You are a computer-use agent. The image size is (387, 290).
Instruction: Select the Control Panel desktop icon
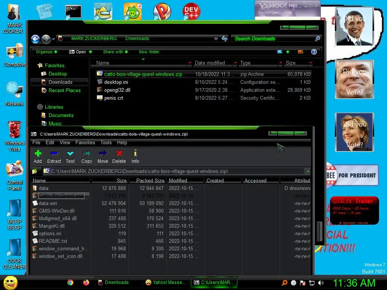click(14, 176)
